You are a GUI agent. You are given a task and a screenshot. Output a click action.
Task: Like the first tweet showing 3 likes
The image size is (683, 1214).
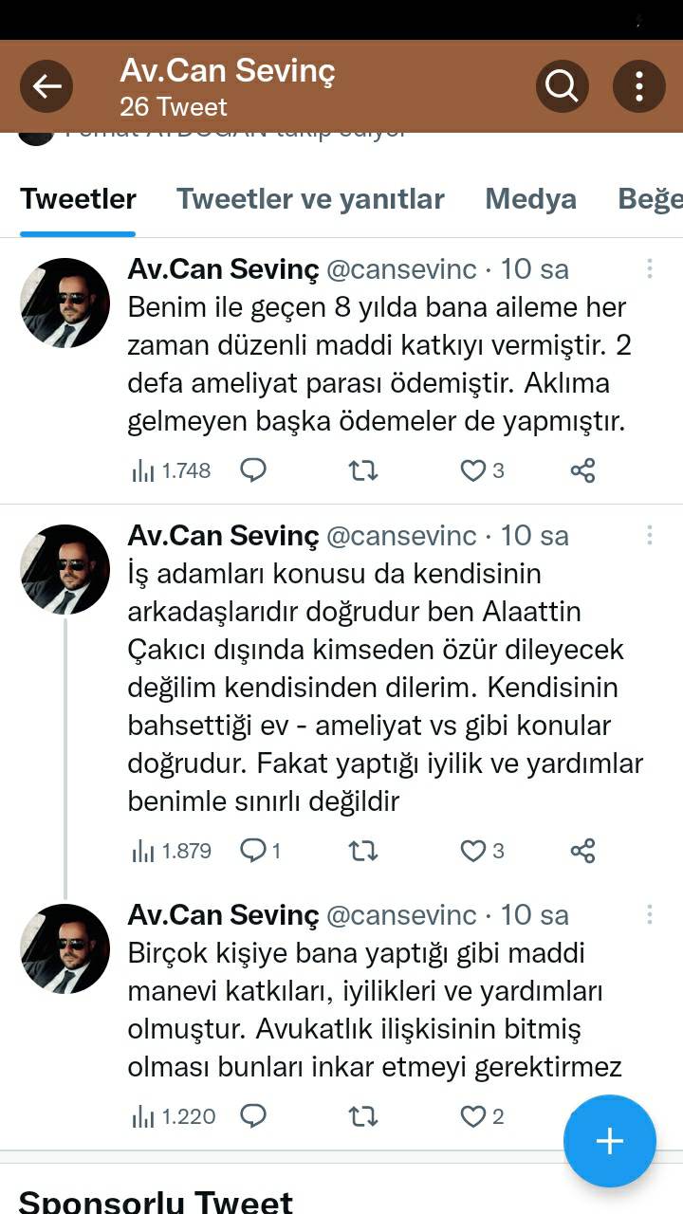point(471,469)
